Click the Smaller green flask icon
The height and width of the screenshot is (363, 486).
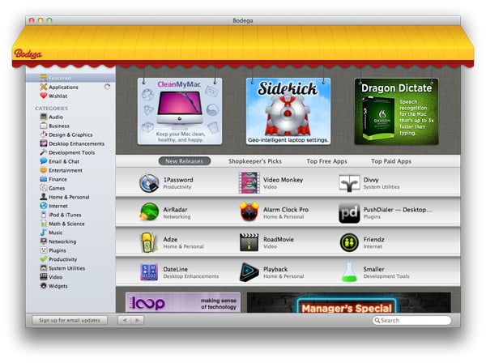pyautogui.click(x=349, y=271)
